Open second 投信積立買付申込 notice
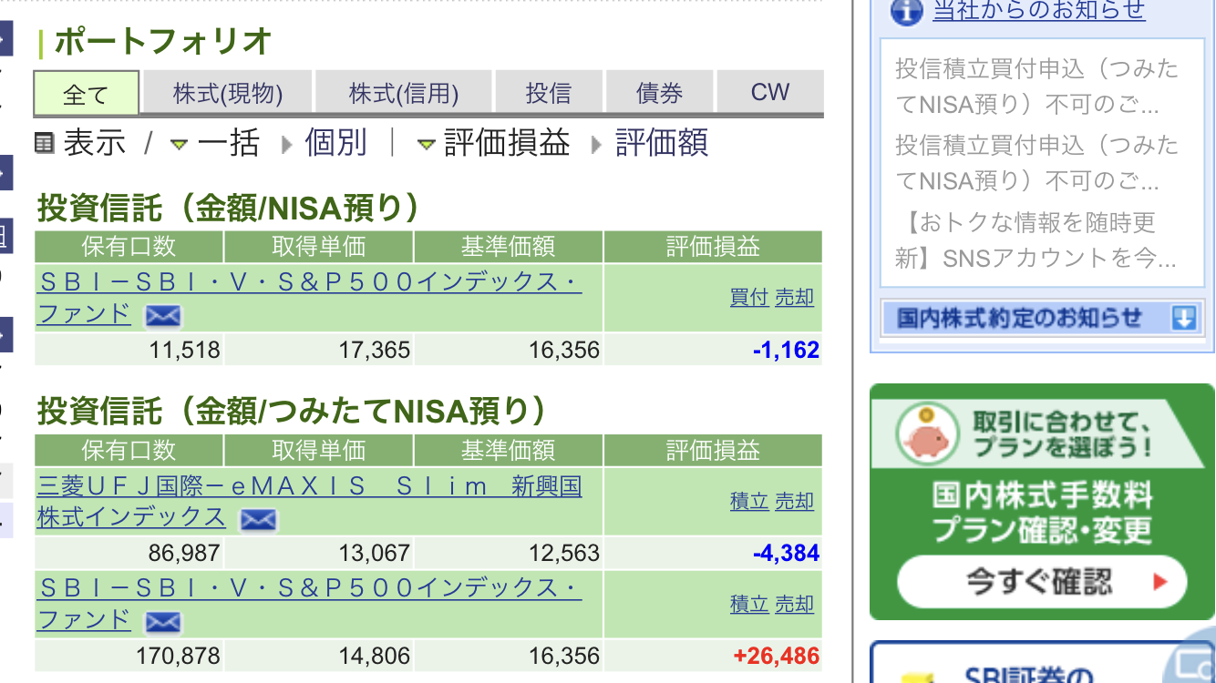 [1036, 163]
